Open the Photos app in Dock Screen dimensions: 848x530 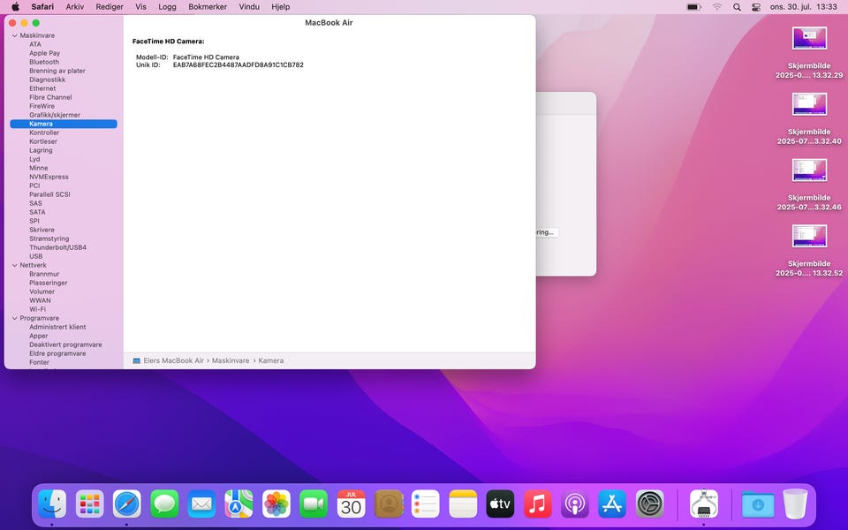[276, 504]
